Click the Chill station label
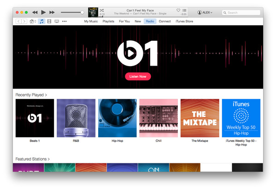 pos(159,141)
